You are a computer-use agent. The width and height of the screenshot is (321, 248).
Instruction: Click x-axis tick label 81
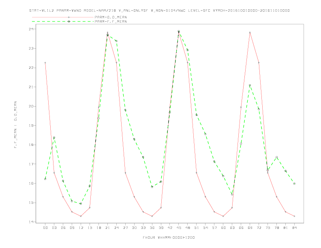click(x=286, y=228)
